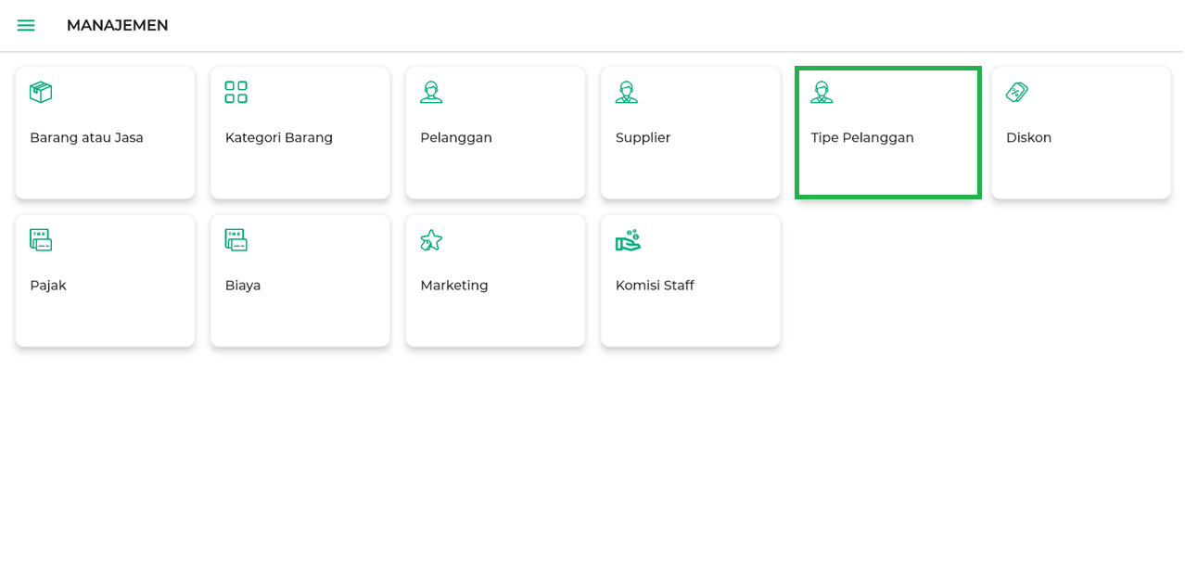
Task: Click the hand-with-coins Komisi Staff icon
Action: [x=628, y=240]
